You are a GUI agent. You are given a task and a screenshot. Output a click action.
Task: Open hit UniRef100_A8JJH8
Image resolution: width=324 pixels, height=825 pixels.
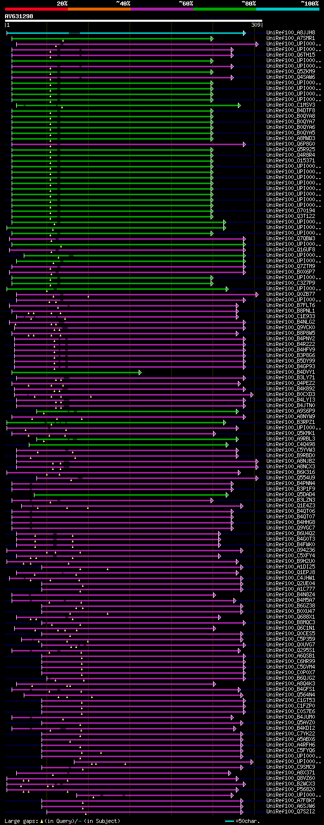click(x=291, y=33)
